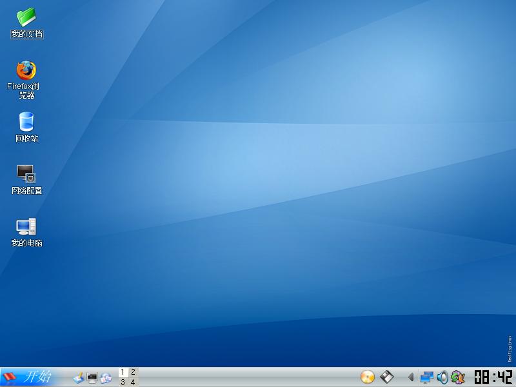Open the 回收站 recycle bin
This screenshot has height=387, width=516.
(x=26, y=122)
